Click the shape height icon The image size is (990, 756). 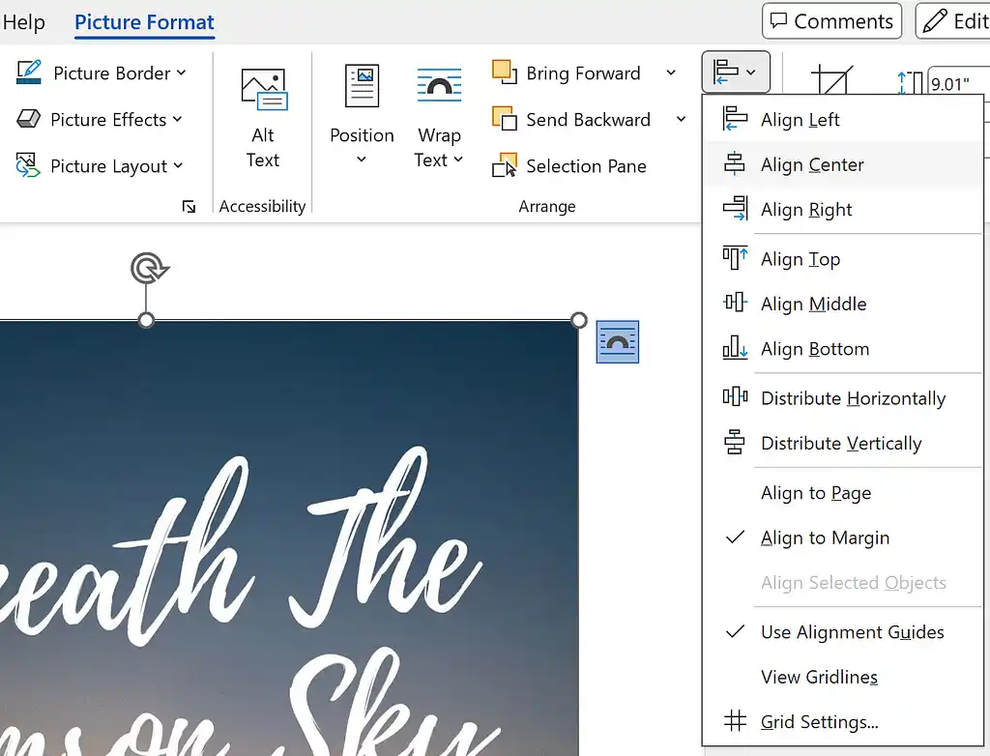tap(910, 83)
